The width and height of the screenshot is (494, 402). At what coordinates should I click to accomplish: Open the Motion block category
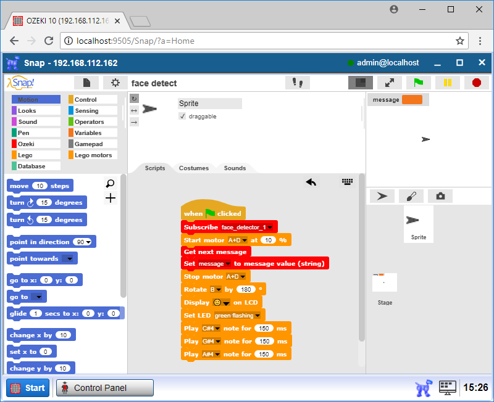point(36,99)
